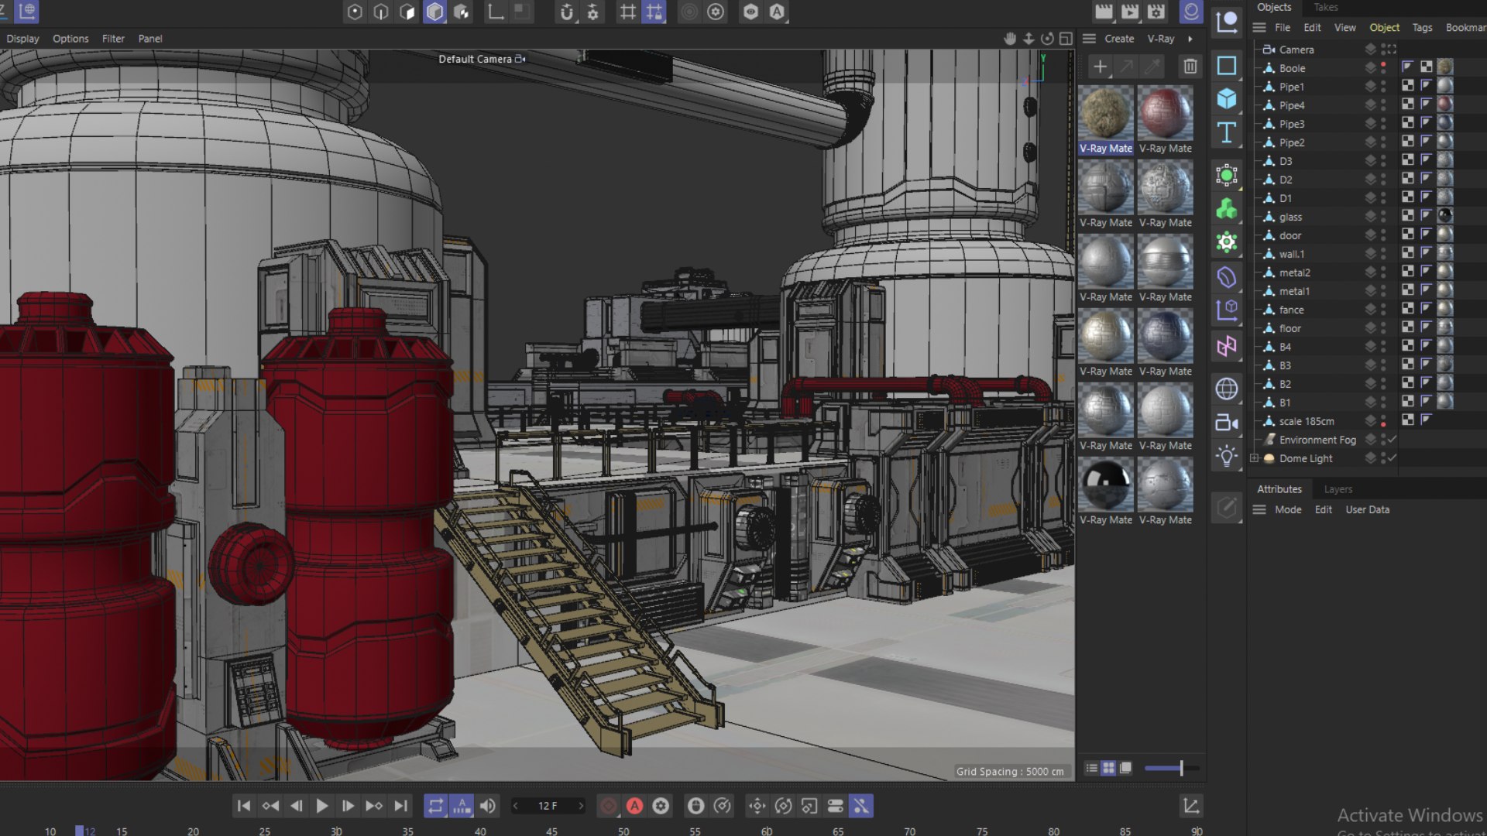
Task: Open material manager hamburger menu
Action: click(1089, 38)
